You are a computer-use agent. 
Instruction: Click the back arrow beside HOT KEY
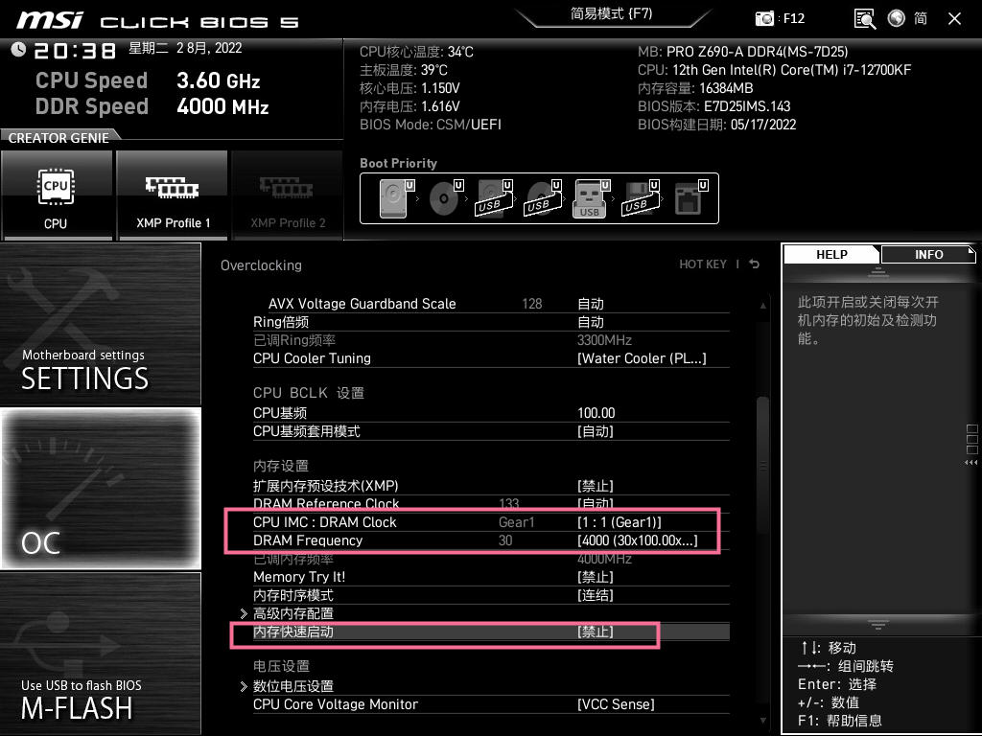pos(755,264)
